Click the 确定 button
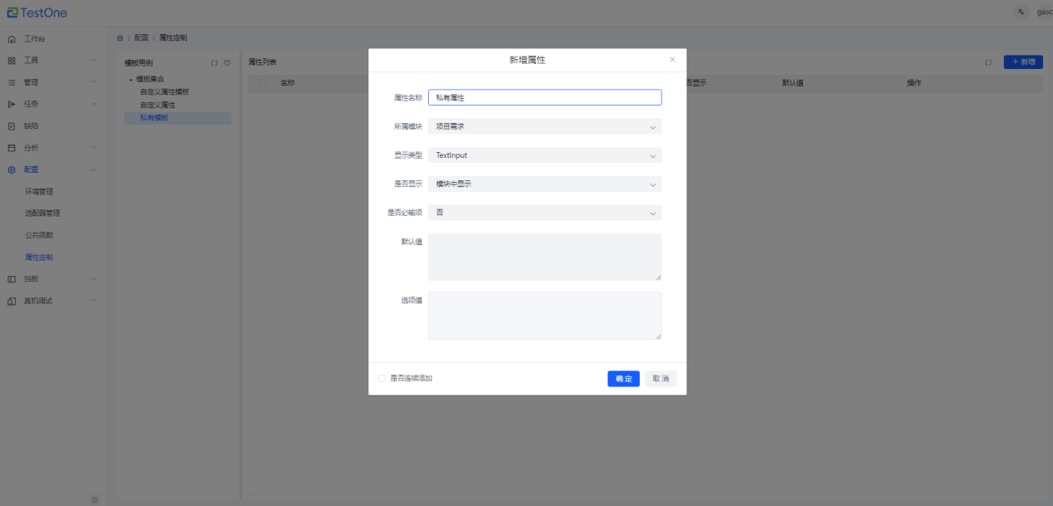1053x506 pixels. coord(623,379)
